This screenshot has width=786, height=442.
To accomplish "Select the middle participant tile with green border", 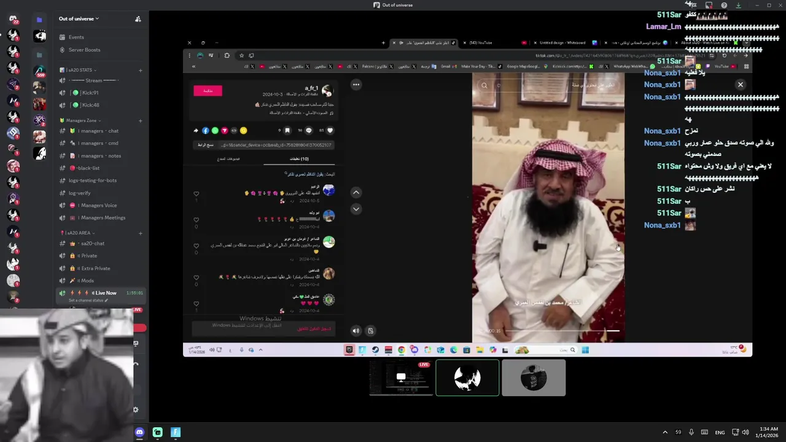I will 467,378.
